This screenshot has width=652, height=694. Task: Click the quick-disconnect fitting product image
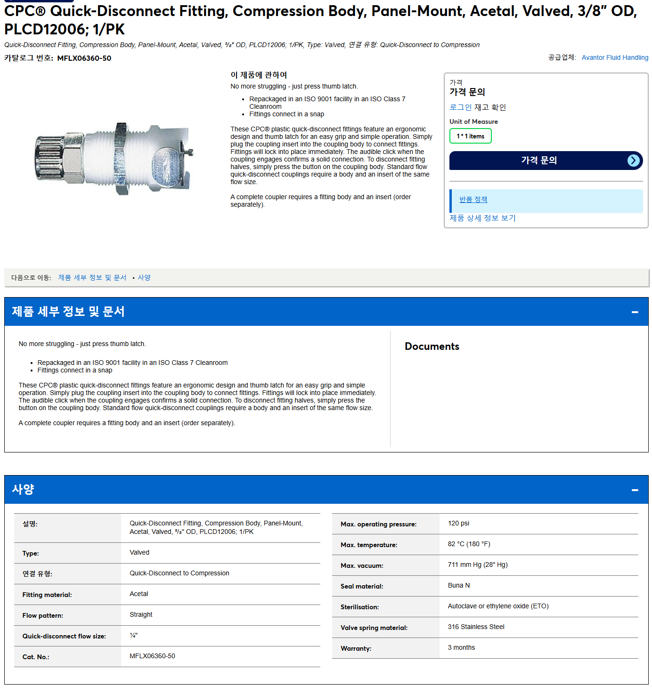114,158
